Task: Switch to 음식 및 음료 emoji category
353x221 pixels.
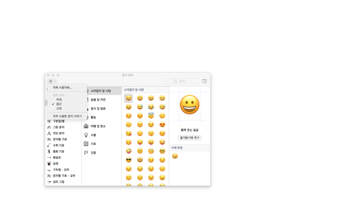Action: [x=98, y=108]
